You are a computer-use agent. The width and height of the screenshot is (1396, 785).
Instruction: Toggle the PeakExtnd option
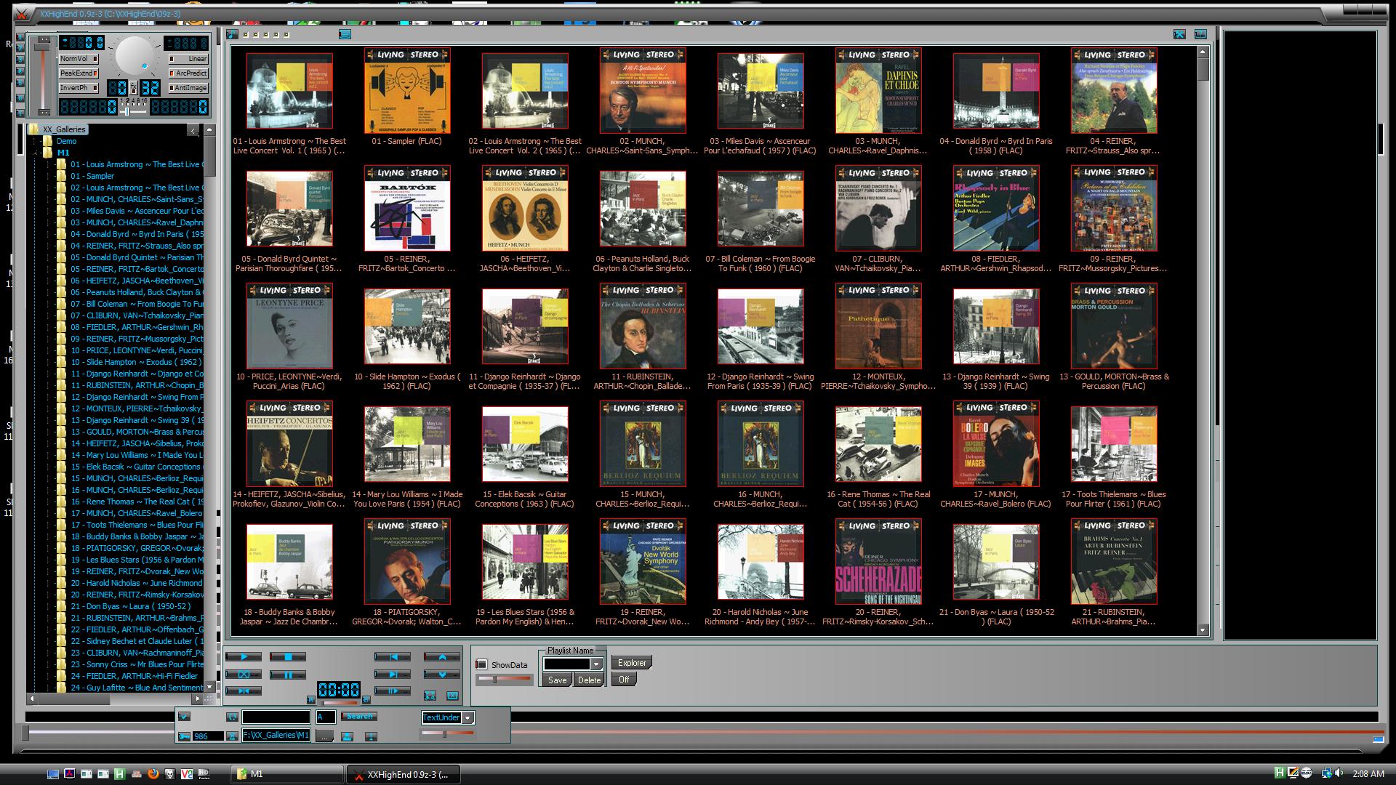click(79, 73)
